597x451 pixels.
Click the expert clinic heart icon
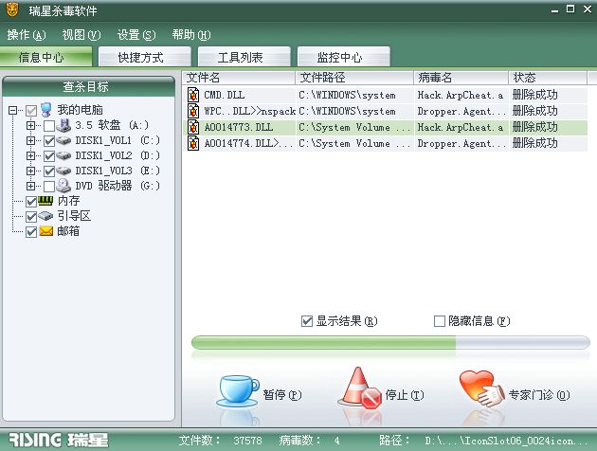[x=479, y=388]
